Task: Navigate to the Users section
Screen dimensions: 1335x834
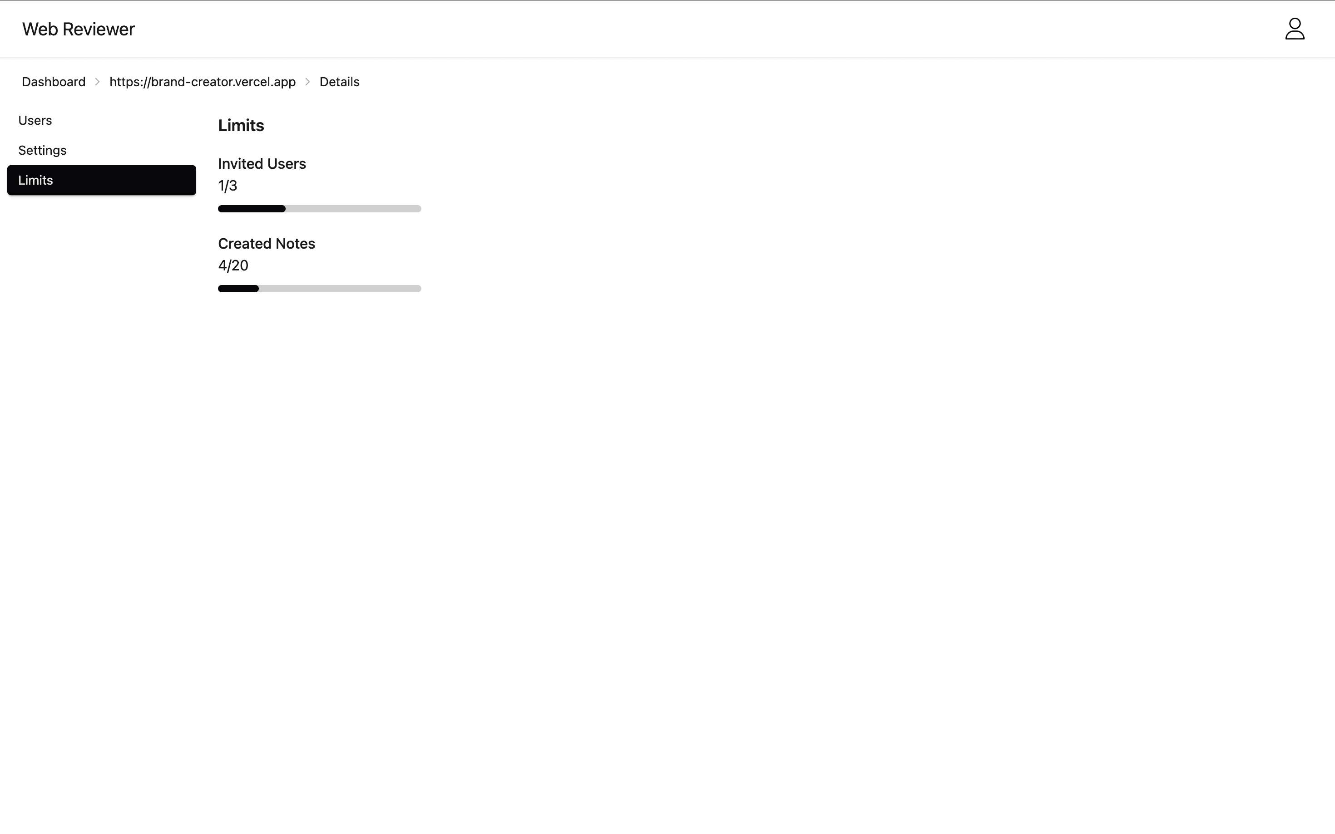Action: point(35,120)
